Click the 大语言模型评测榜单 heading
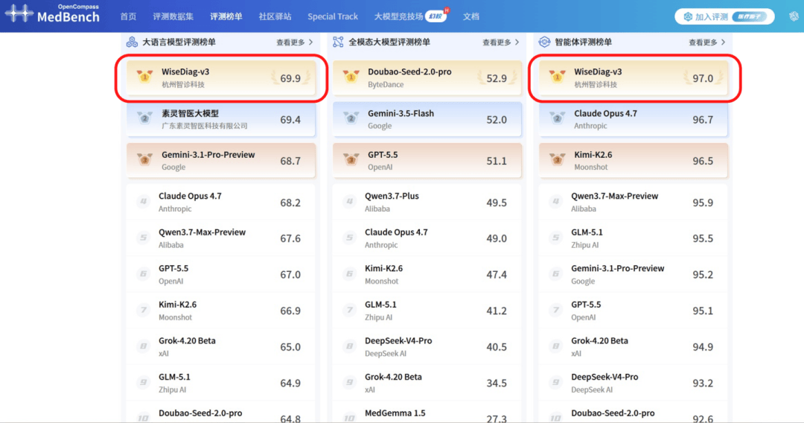Screen dimensions: 804x423 click(179, 42)
